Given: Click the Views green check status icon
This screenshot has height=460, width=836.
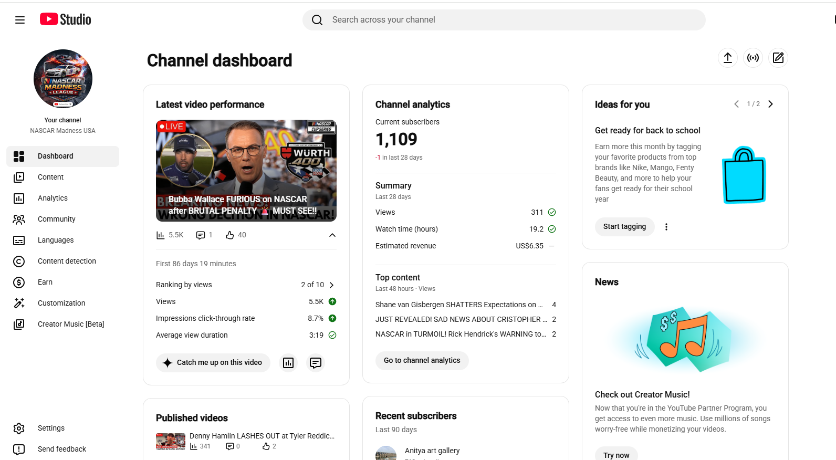Looking at the screenshot, I should point(552,212).
